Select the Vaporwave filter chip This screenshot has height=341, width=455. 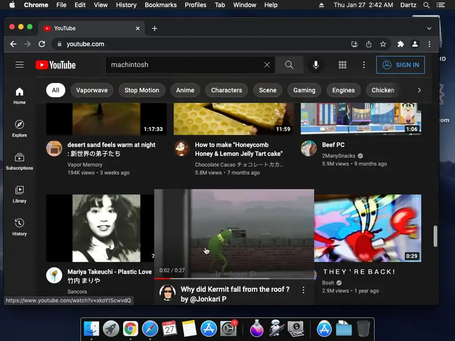[x=92, y=90]
